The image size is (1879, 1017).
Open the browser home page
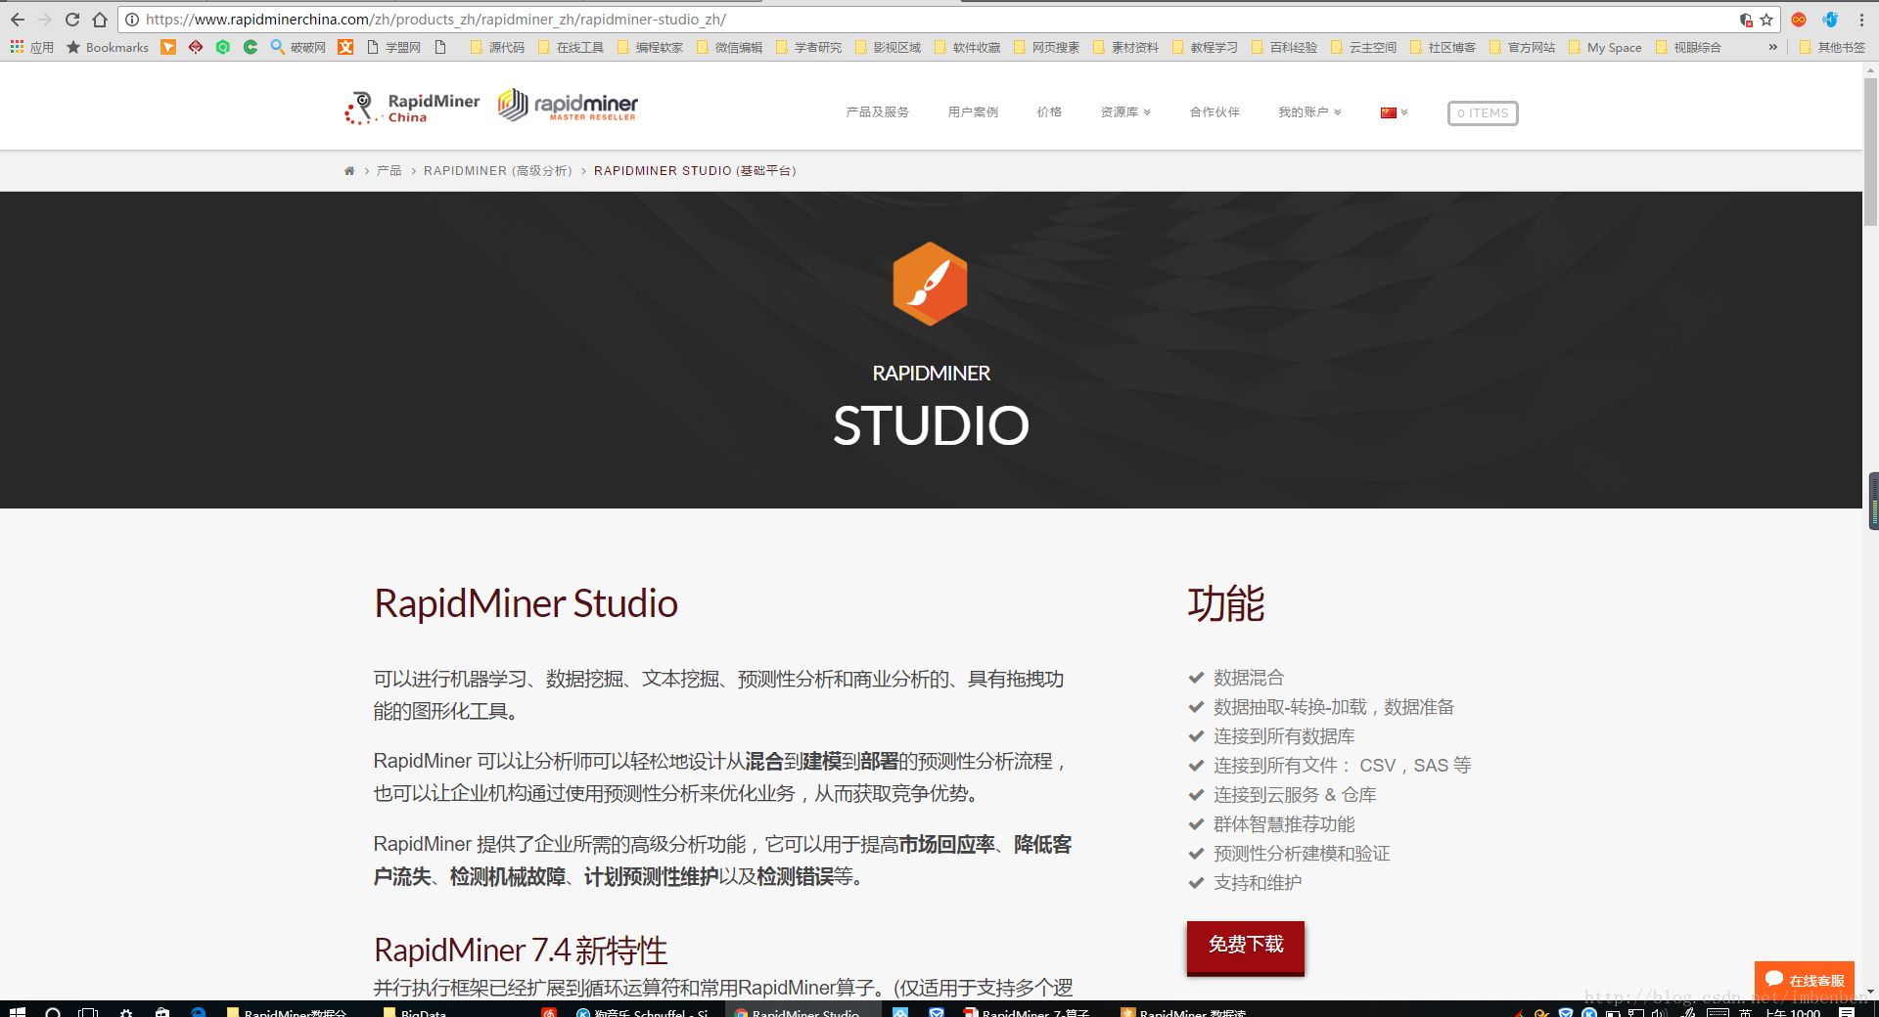tap(100, 20)
